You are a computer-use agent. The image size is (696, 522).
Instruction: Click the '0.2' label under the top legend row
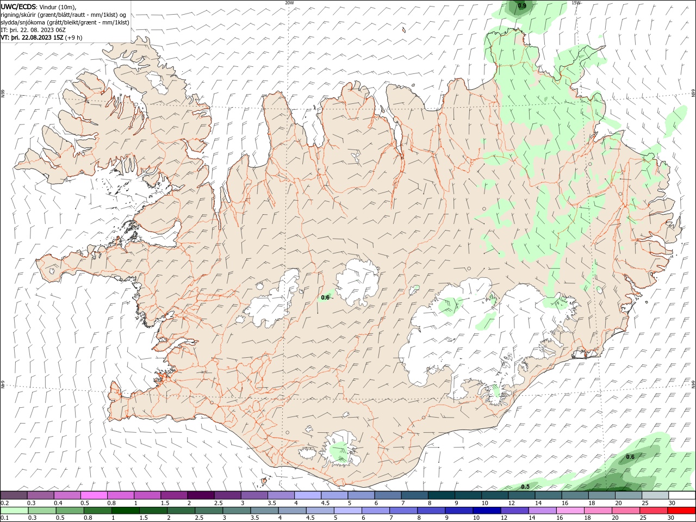pos(5,503)
